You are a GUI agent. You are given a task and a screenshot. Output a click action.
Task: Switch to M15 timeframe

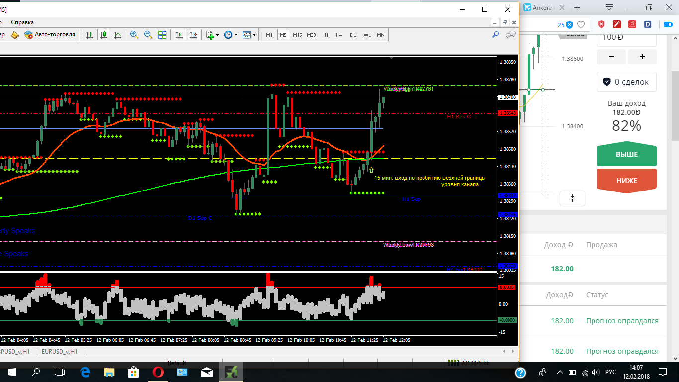tap(297, 35)
